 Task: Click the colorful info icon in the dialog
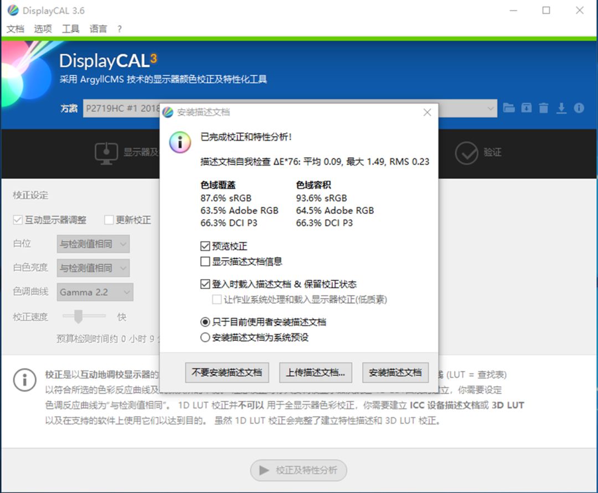[180, 142]
